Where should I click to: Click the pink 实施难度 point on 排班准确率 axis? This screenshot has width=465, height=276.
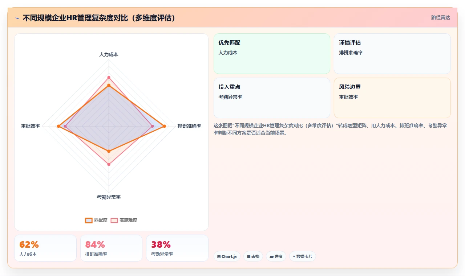click(152, 126)
